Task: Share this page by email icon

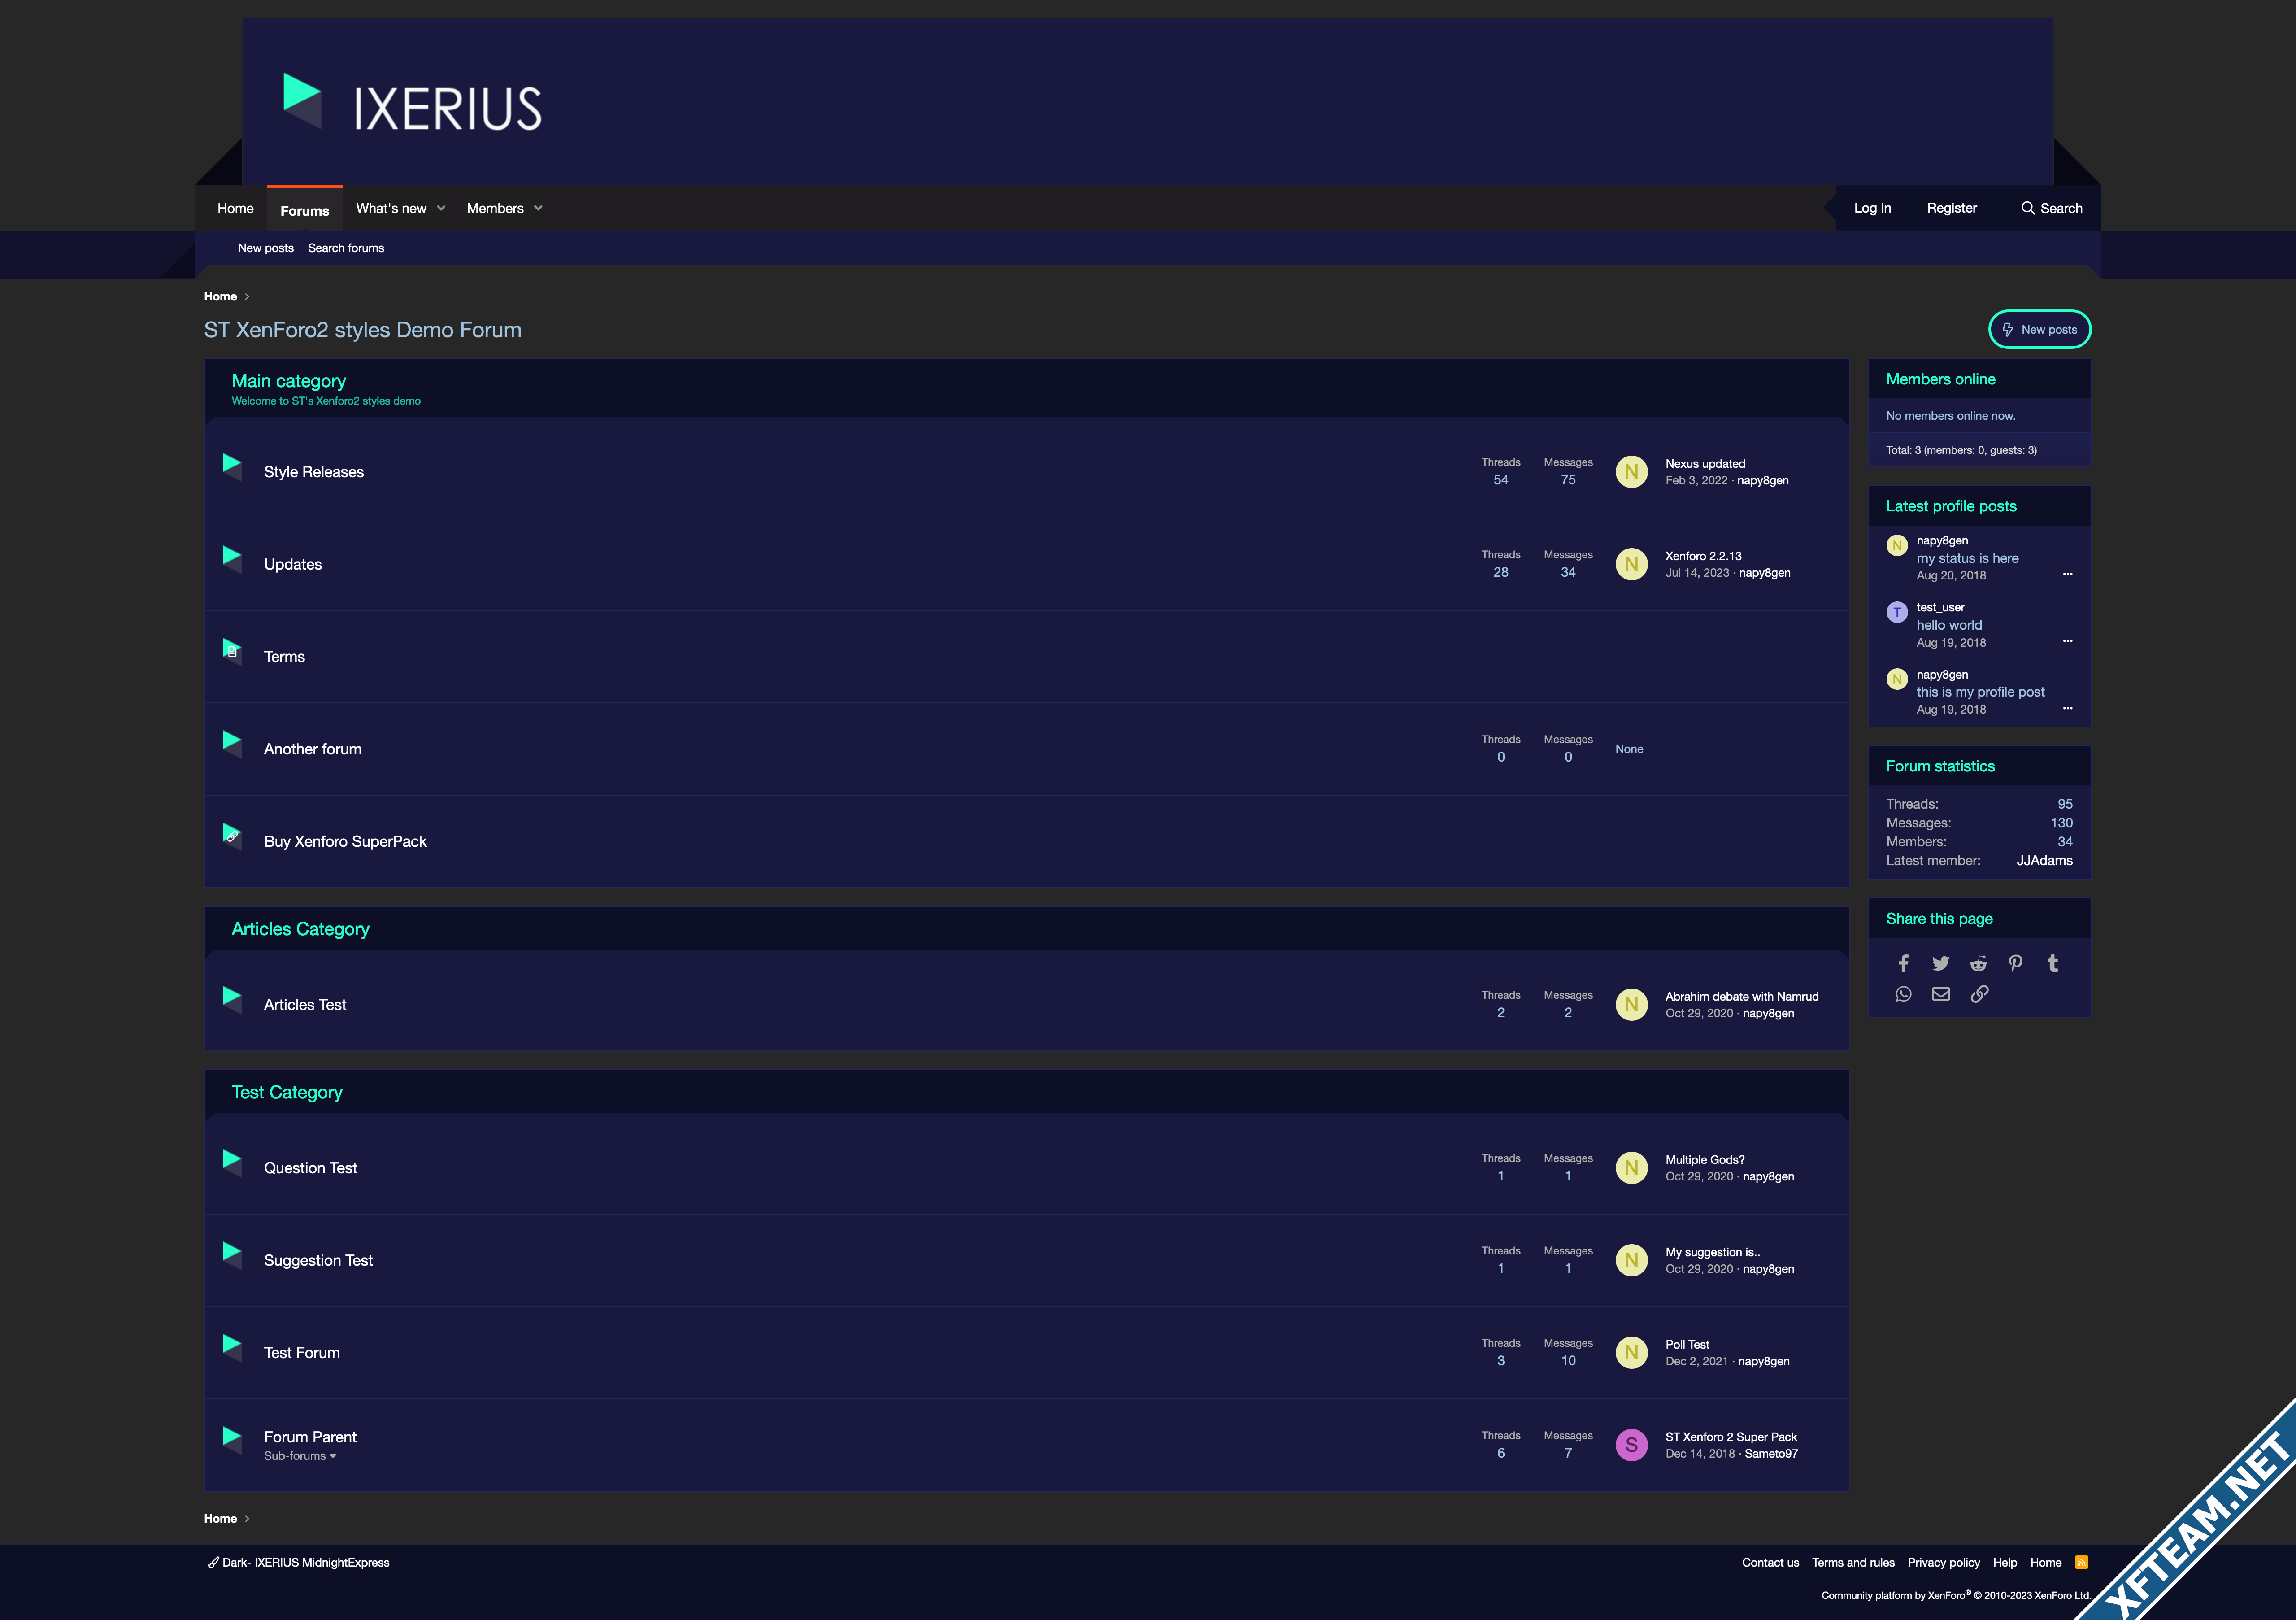Action: (x=1941, y=994)
